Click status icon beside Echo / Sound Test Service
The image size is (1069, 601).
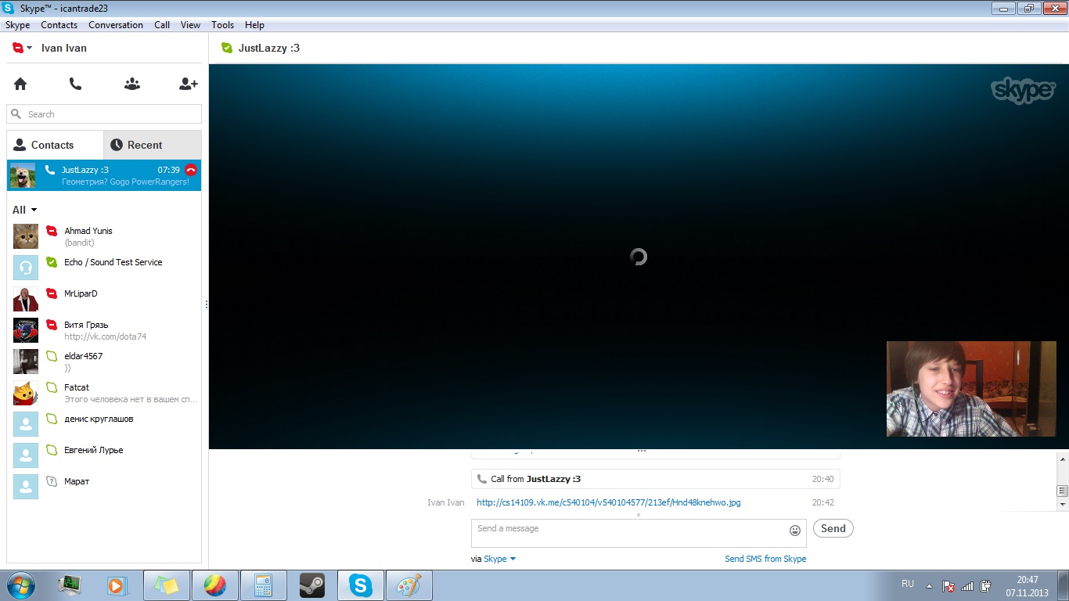coord(52,262)
